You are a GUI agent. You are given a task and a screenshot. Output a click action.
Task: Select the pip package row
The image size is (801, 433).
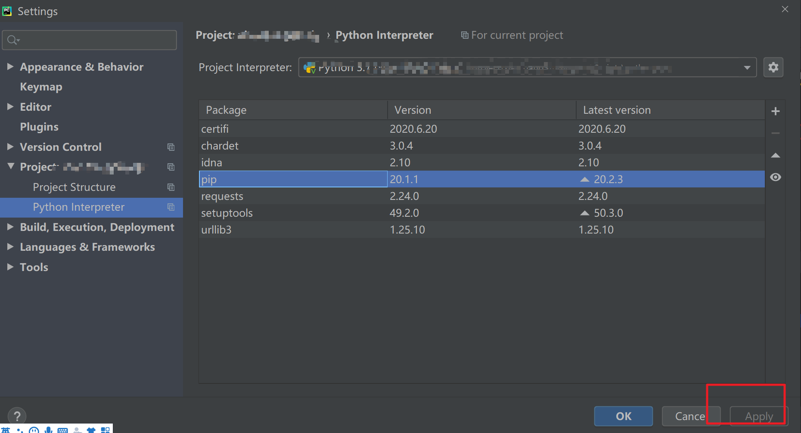[482, 179]
